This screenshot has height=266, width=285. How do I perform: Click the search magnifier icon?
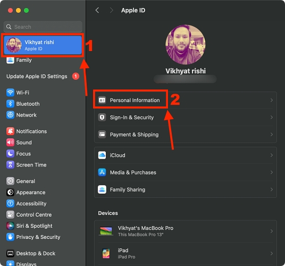pos(9,27)
